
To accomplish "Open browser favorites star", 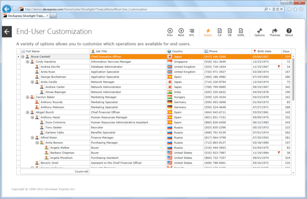I will coord(295,9).
